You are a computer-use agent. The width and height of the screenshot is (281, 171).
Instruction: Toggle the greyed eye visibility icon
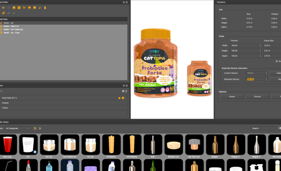pyautogui.click(x=9, y=13)
